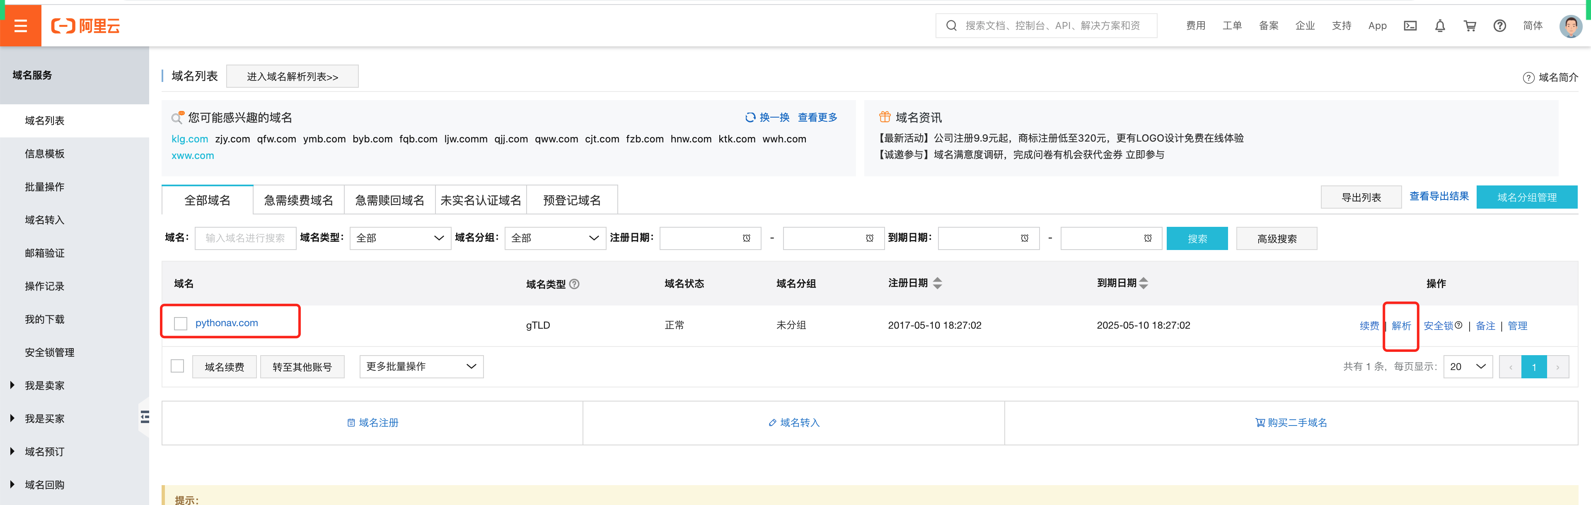Click the blue 搜索 button
Viewport: 1591px width, 505px height.
point(1196,239)
